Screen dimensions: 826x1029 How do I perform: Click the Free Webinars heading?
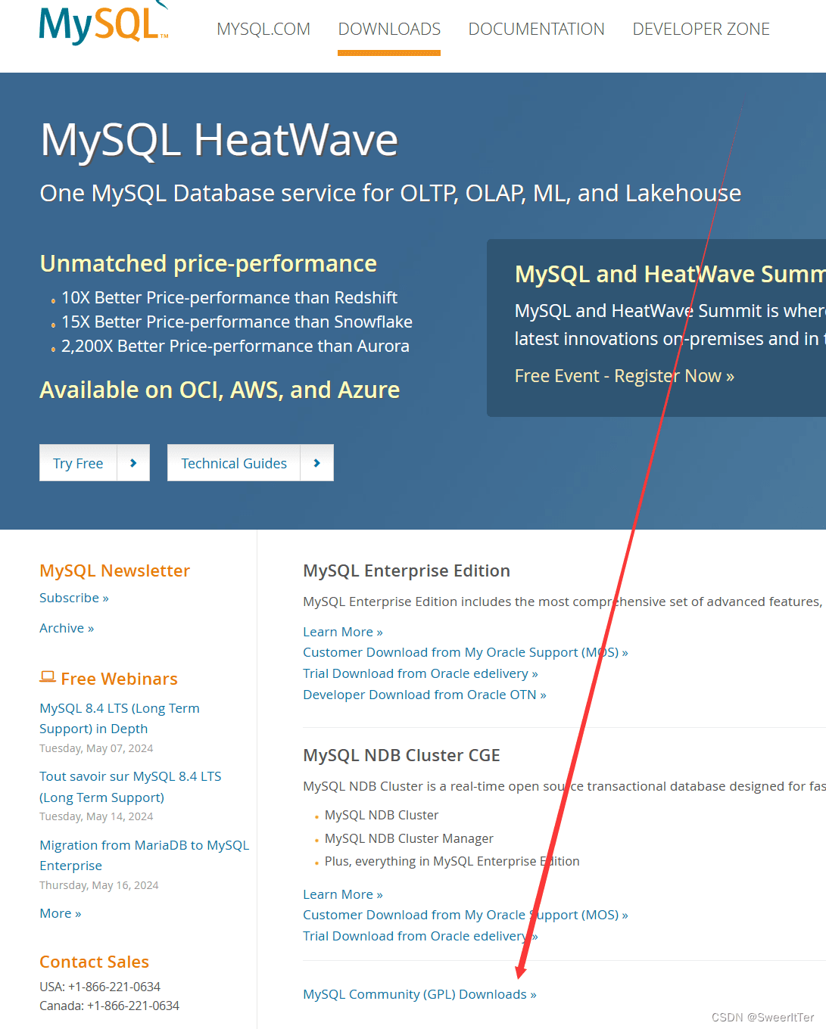coord(119,679)
